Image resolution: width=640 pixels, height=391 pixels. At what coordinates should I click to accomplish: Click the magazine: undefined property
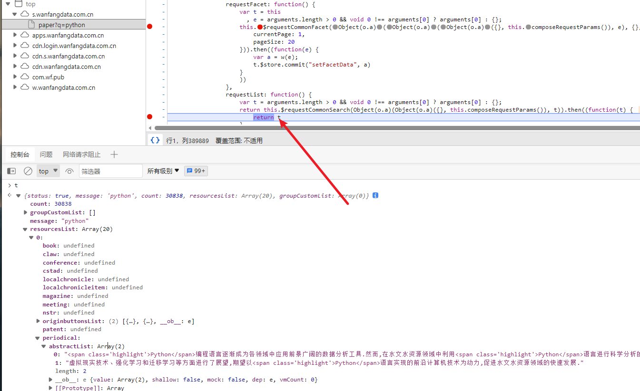click(x=76, y=296)
